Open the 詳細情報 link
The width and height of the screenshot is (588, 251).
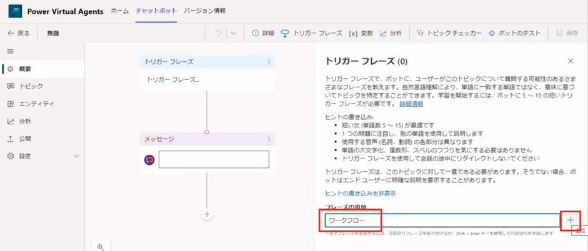tap(411, 104)
